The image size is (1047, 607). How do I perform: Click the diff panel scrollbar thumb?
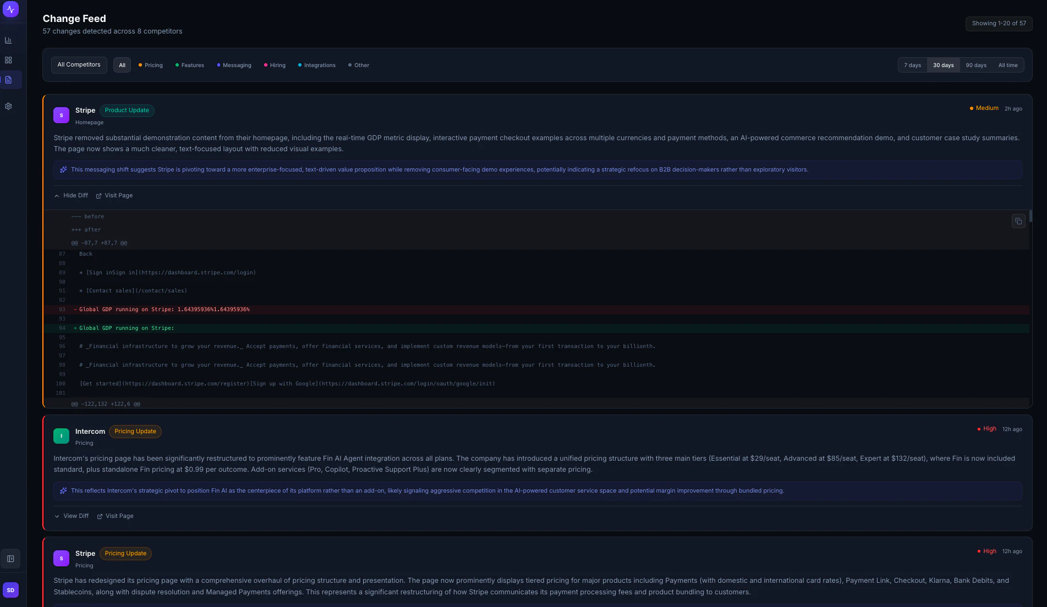tap(1030, 216)
